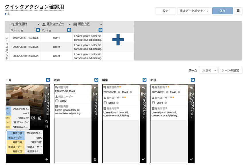Image resolution: width=245 pixels, height=165 pixels.
Task: Click edit pencil icon at 表示 preview bottom
Action: coord(95,159)
